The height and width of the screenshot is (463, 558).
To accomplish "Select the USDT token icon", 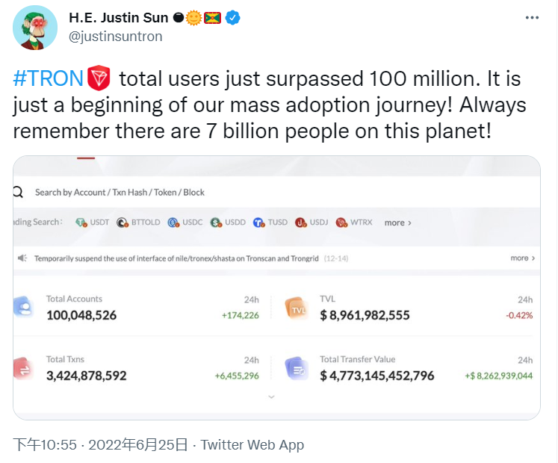I will pyautogui.click(x=81, y=223).
